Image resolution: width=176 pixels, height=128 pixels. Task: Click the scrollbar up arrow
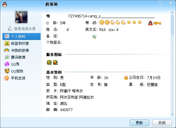click(172, 12)
